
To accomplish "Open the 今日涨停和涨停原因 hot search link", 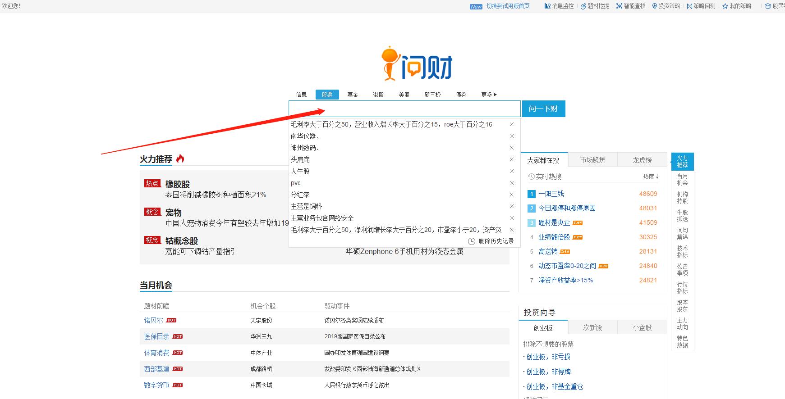I will point(567,208).
